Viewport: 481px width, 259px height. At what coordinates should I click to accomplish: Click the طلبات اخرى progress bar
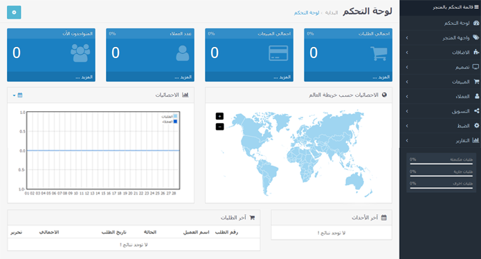coord(441,188)
